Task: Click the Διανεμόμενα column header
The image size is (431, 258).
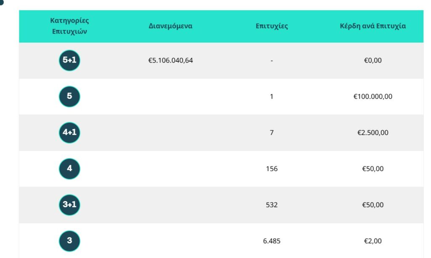Action: click(170, 26)
